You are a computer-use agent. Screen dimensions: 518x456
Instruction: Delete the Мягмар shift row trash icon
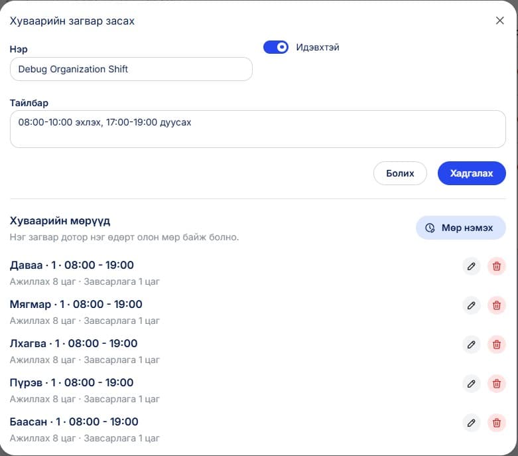click(x=497, y=305)
